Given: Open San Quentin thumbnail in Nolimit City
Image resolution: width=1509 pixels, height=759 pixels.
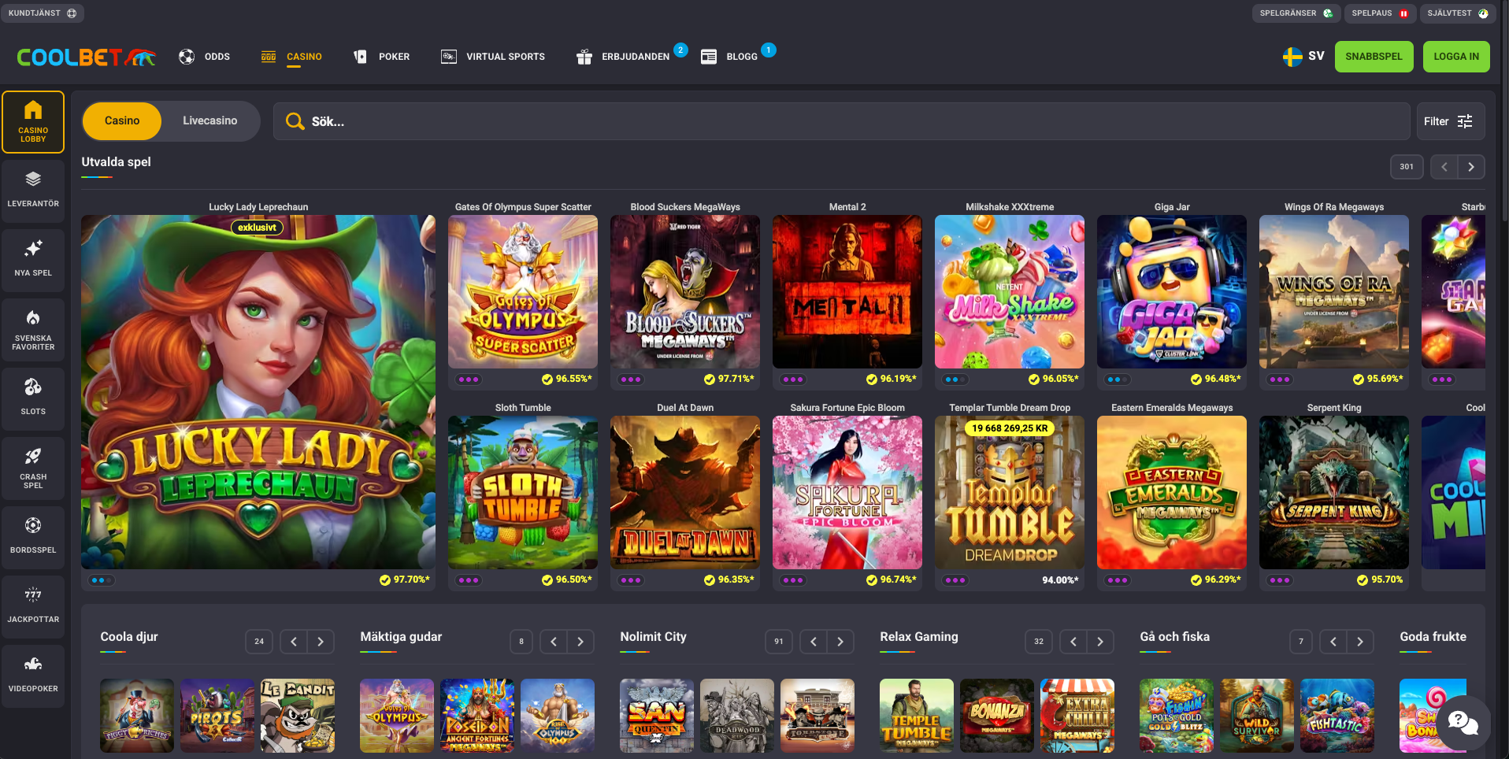Looking at the screenshot, I should (x=657, y=716).
